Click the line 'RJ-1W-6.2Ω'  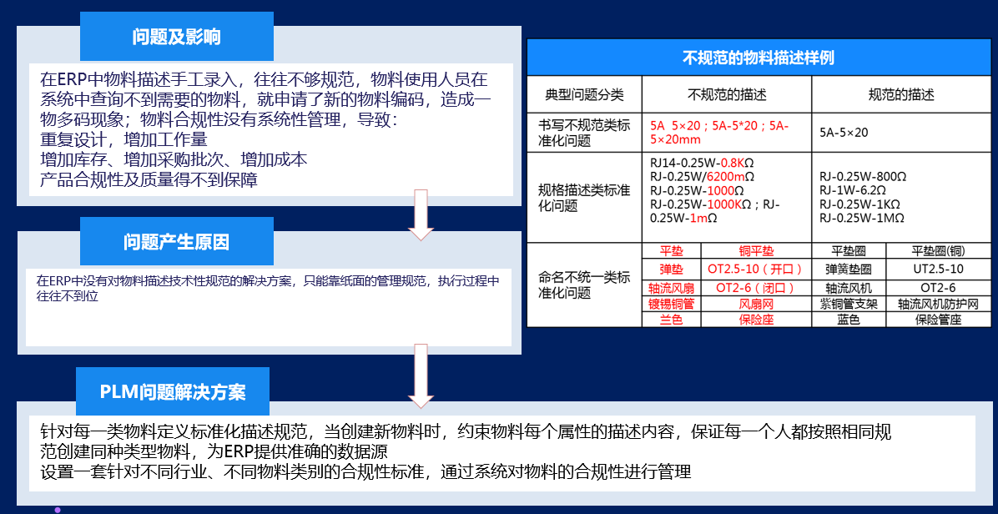pyautogui.click(x=853, y=190)
